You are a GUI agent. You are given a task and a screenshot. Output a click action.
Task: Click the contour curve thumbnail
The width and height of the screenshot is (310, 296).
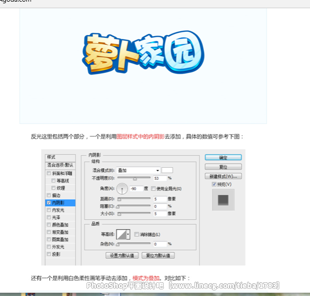(x=122, y=234)
